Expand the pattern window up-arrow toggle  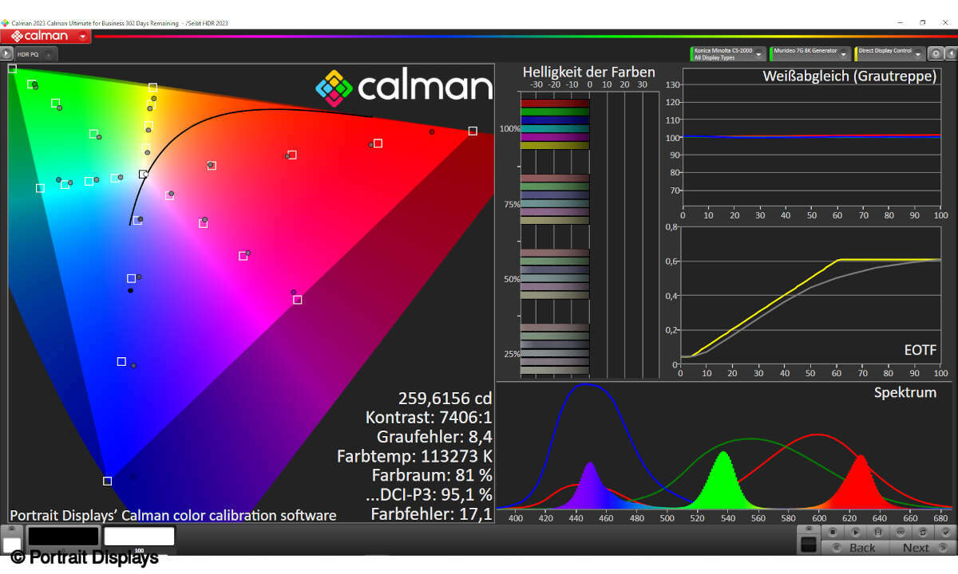tap(11, 529)
